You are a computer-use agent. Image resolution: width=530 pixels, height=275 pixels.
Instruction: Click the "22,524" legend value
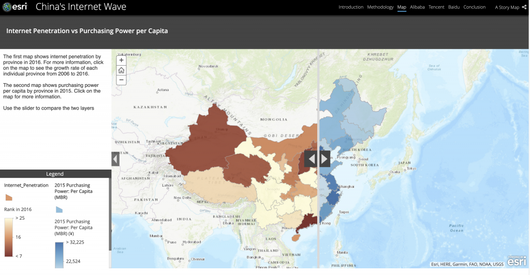pos(73,261)
